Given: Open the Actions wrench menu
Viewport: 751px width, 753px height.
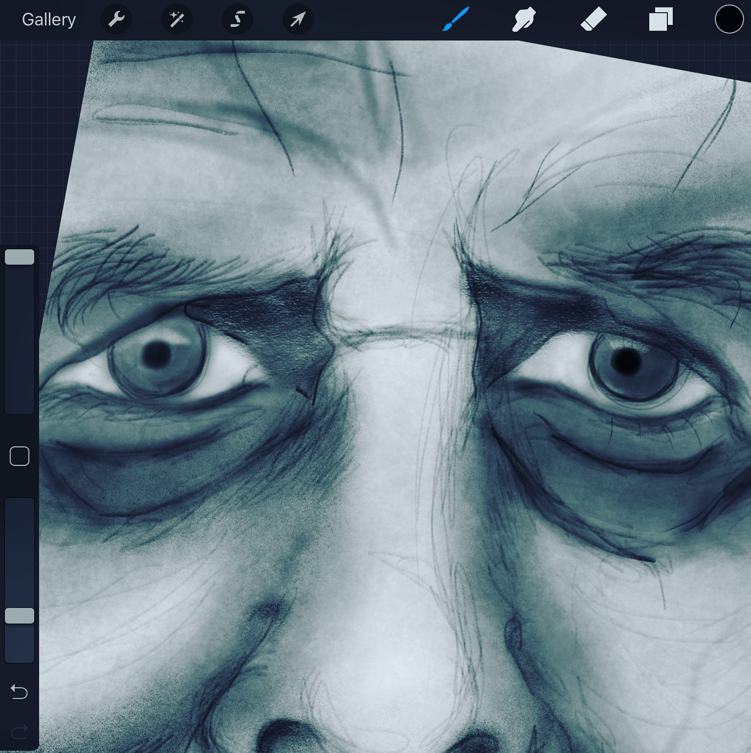Looking at the screenshot, I should pos(116,20).
